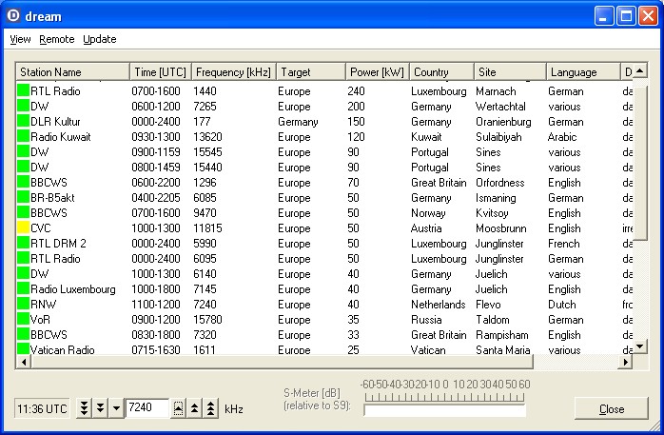This screenshot has height=435, width=664.
Task: Open the View menu
Action: pyautogui.click(x=20, y=39)
